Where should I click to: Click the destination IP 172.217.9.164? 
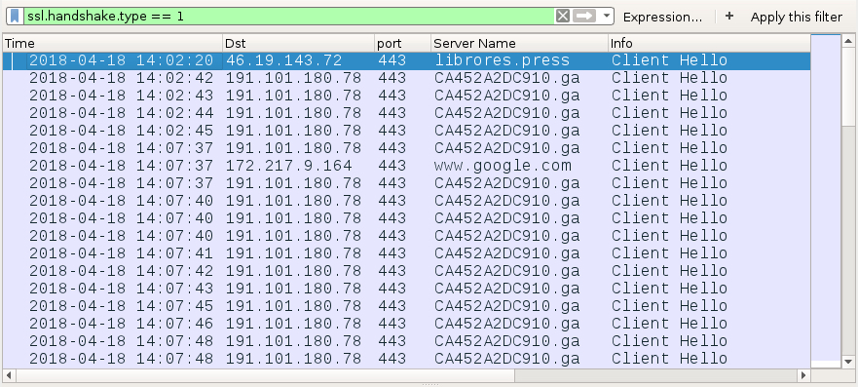(x=289, y=166)
